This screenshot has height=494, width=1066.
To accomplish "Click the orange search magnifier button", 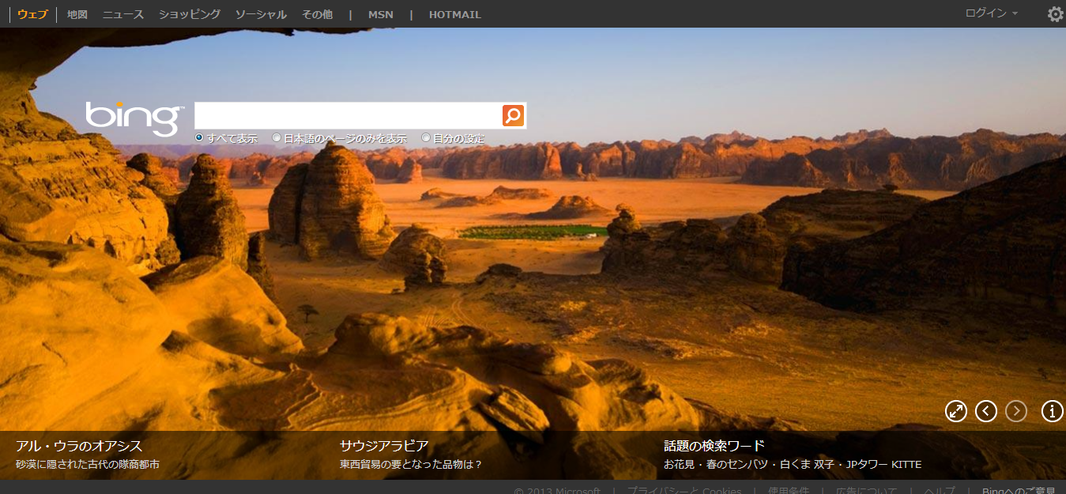I will coord(513,116).
